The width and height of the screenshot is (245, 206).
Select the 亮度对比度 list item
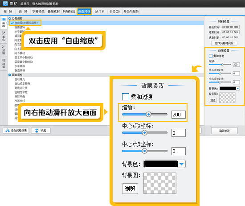point(21,88)
